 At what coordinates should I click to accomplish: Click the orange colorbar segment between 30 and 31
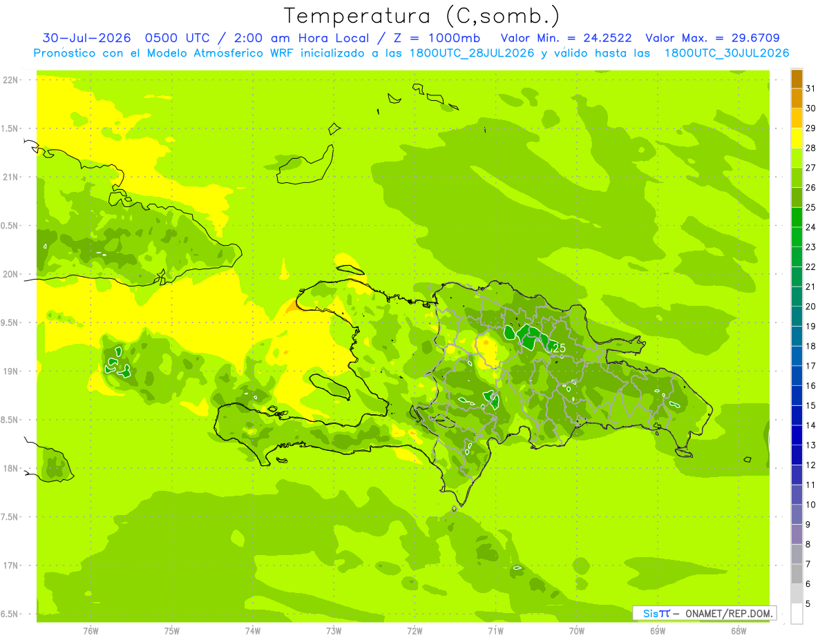[x=797, y=99]
